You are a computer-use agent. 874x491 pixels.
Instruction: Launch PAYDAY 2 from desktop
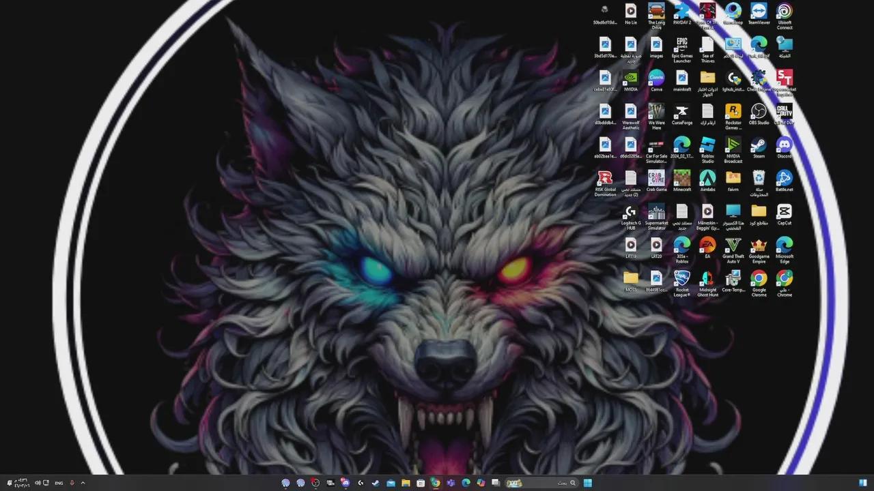click(x=682, y=14)
